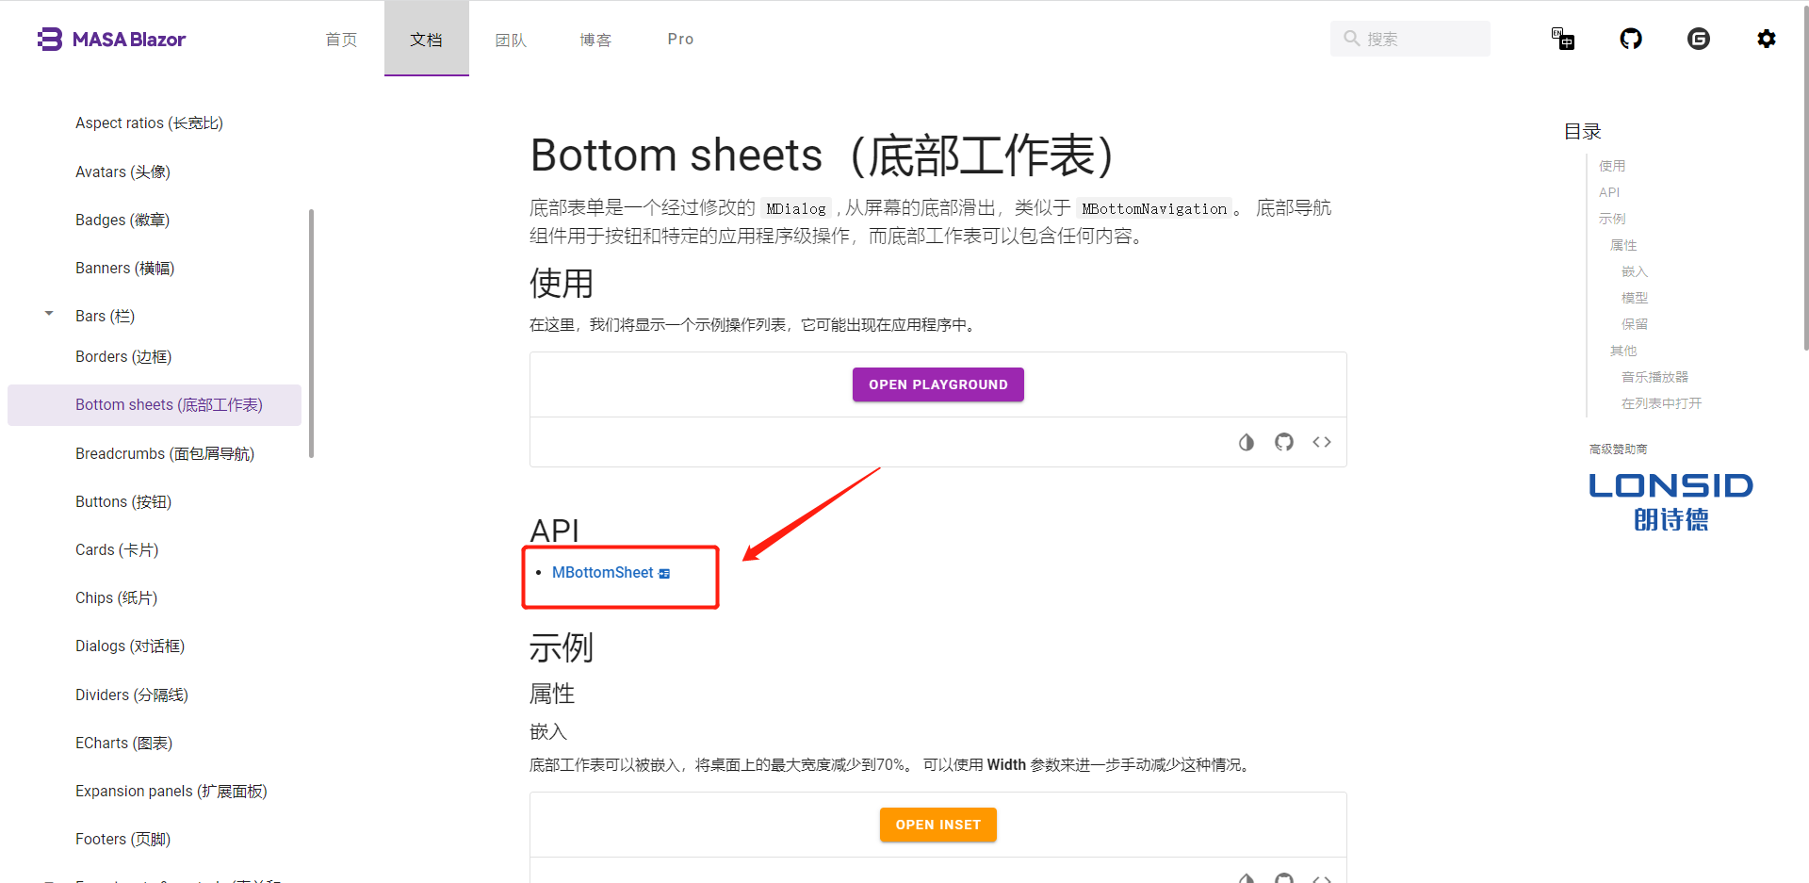Click the icon next to MBottomSheet link
The width and height of the screenshot is (1809, 883).
tap(664, 574)
